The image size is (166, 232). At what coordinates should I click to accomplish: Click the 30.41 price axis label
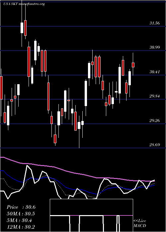pyautogui.click(x=155, y=72)
